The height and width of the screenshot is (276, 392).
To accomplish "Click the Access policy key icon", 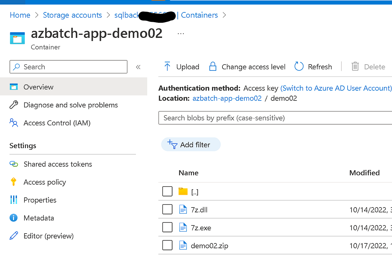I will (13, 182).
